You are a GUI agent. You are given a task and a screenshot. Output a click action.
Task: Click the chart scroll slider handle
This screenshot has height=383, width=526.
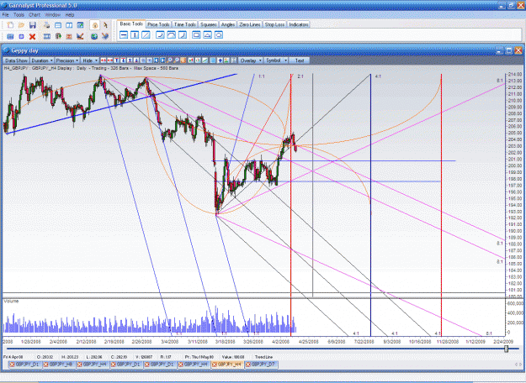point(506,349)
